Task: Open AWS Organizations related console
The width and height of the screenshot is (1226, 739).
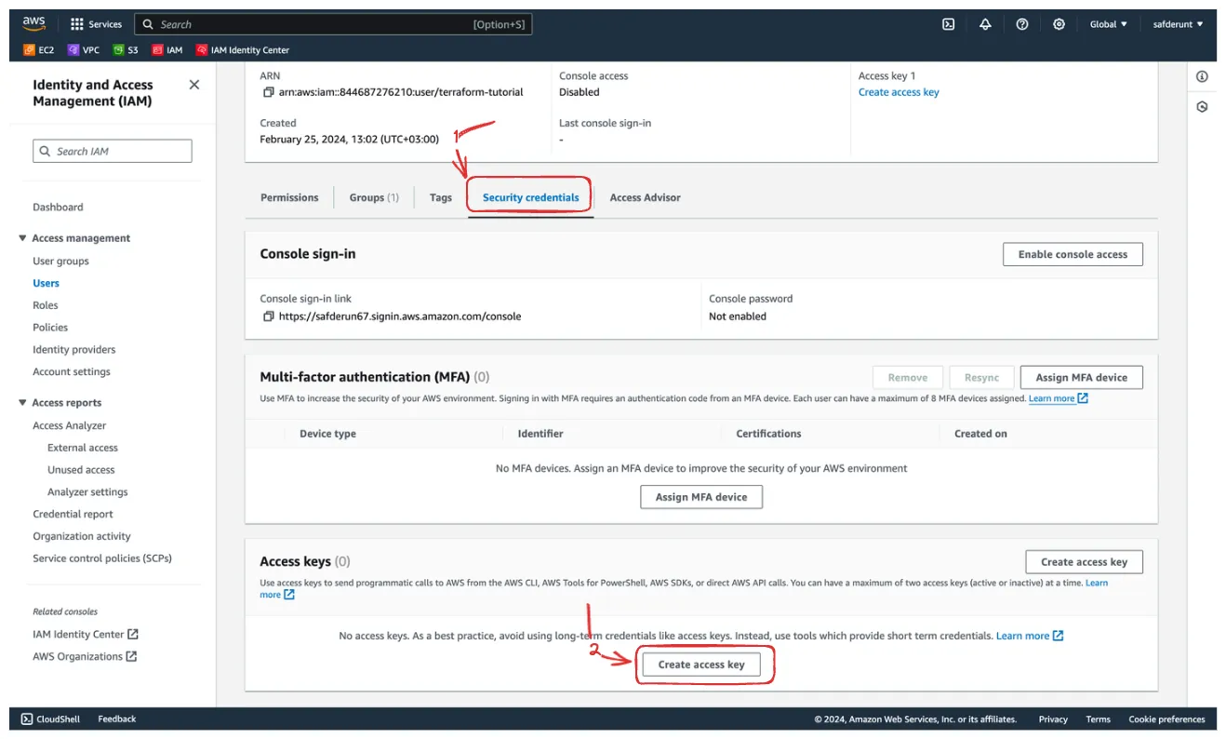Action: click(x=85, y=656)
